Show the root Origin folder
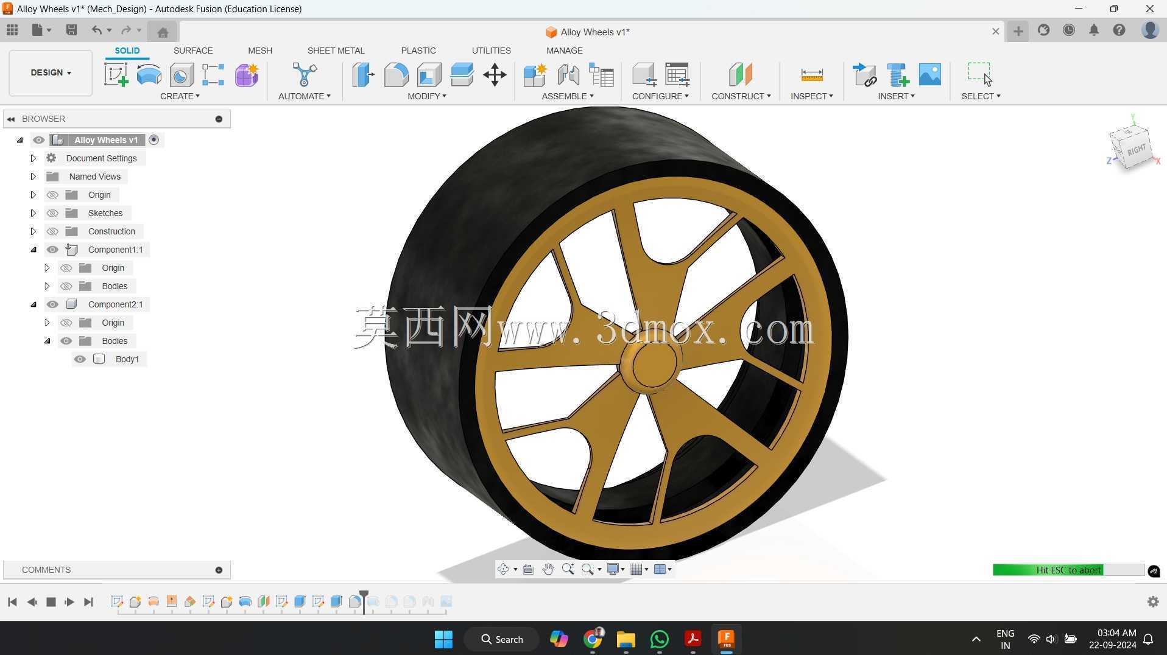This screenshot has height=655, width=1167. click(x=52, y=195)
